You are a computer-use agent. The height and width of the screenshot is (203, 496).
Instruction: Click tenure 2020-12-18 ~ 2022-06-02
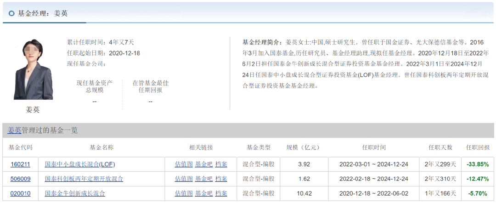(x=373, y=193)
